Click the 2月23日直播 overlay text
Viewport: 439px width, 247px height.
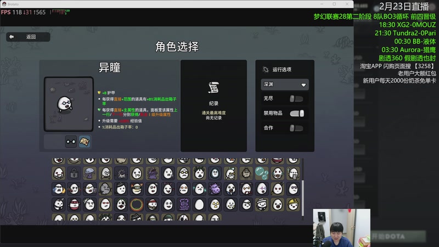(x=404, y=7)
